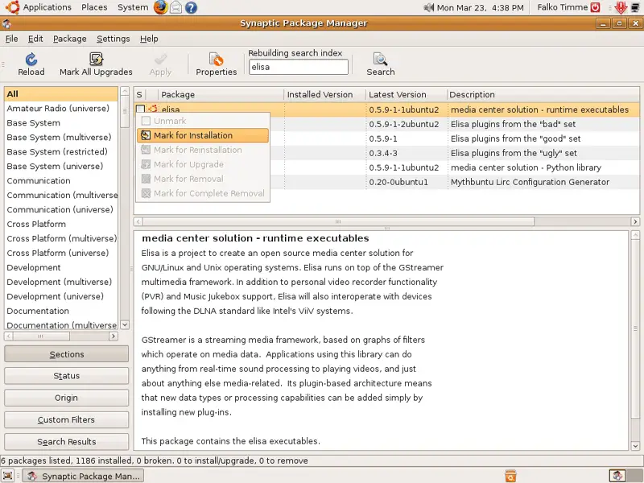Click the Search toolbar icon
The image size is (644, 483).
click(x=380, y=60)
